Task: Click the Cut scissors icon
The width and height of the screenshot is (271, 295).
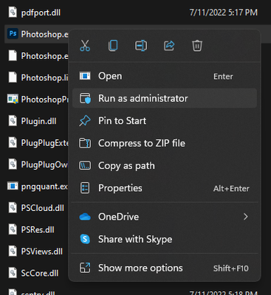Action: click(85, 46)
